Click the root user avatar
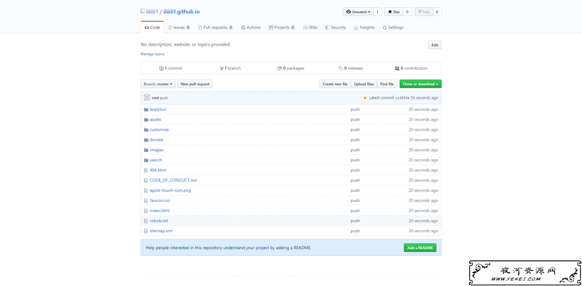Image resolution: width=582 pixels, height=286 pixels. (147, 97)
